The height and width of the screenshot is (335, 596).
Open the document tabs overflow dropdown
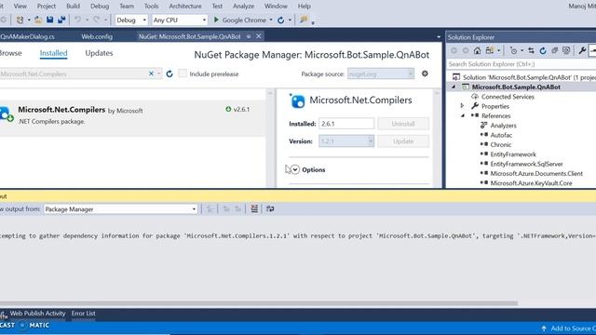(439, 37)
